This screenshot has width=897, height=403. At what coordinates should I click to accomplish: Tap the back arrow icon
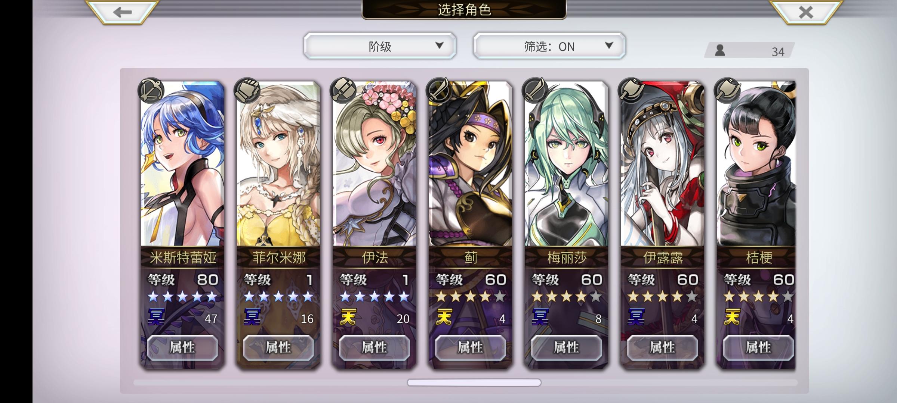[x=122, y=12]
